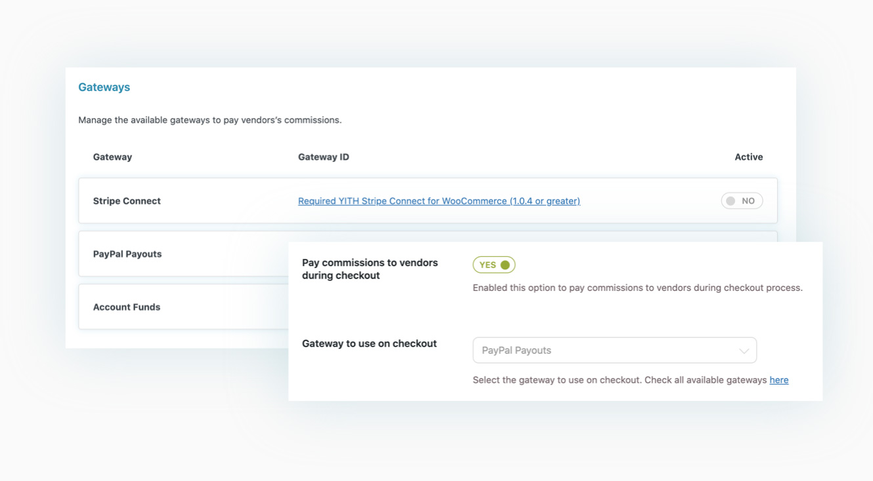Click the 'Enabled this option to pay commissions' help text

click(637, 288)
